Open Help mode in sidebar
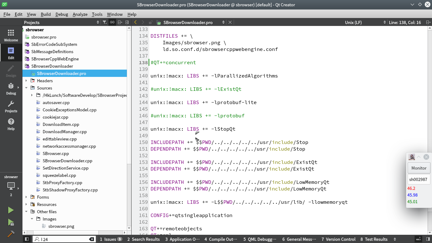The width and height of the screenshot is (432, 243). click(11, 124)
